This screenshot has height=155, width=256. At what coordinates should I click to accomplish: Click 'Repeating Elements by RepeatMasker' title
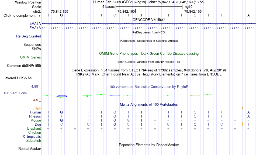pyautogui.click(x=149, y=145)
